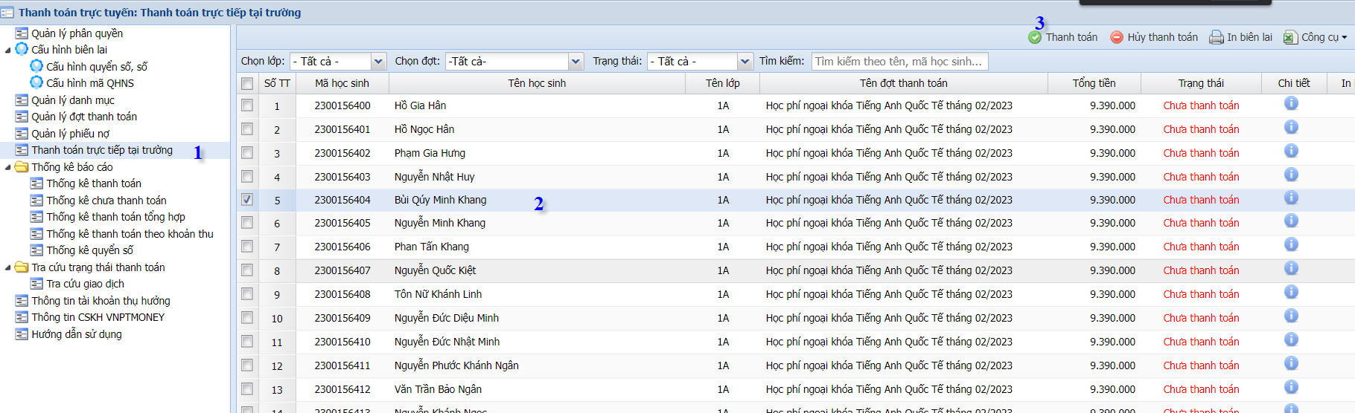The image size is (1355, 413).
Task: Click the green Thanh toán checkmark icon
Action: (1035, 37)
